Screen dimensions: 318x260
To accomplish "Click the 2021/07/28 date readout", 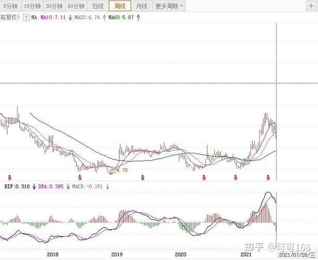I will coord(297,255).
